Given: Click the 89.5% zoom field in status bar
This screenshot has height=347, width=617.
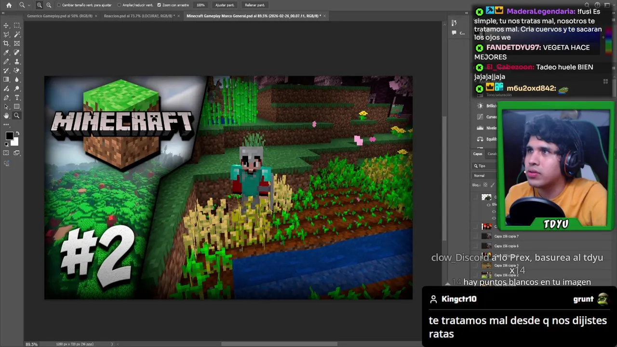Looking at the screenshot, I should coord(31,344).
